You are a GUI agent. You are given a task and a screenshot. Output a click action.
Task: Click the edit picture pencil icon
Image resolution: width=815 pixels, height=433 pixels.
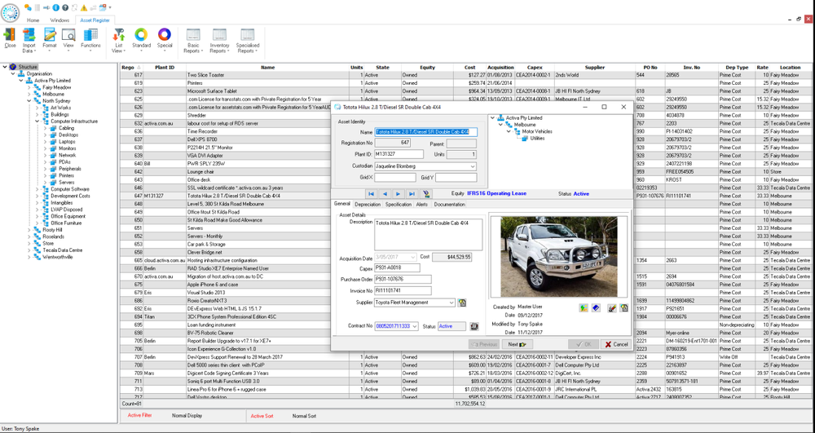[x=612, y=308]
